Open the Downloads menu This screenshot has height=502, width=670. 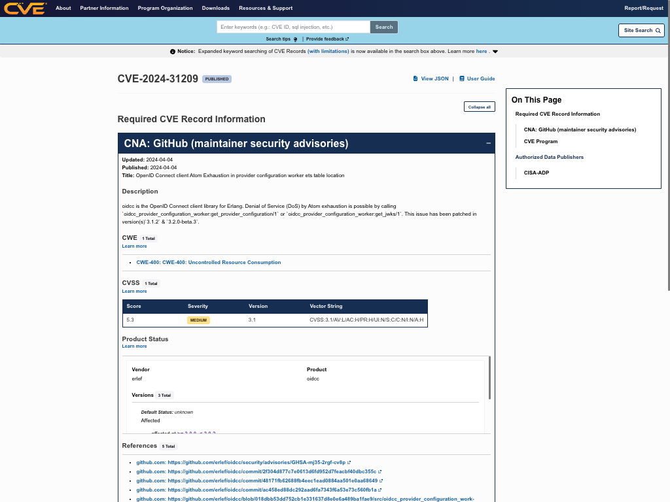click(x=216, y=8)
